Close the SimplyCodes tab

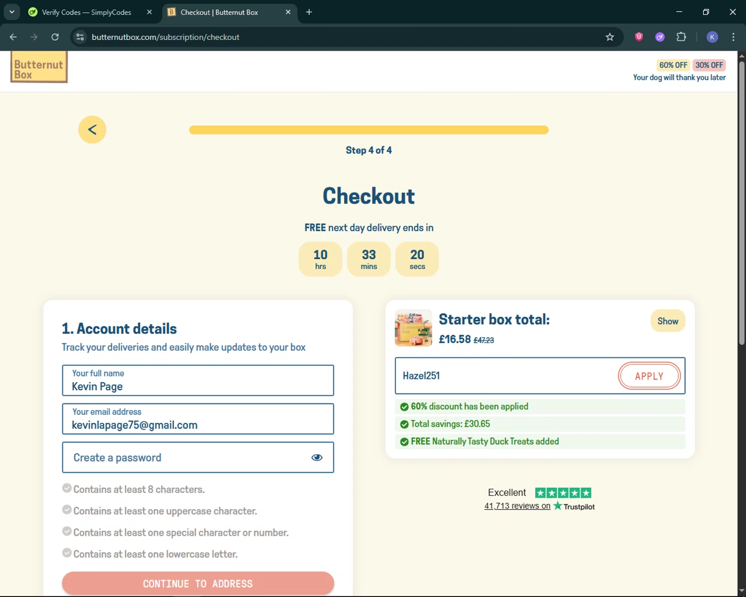point(149,12)
